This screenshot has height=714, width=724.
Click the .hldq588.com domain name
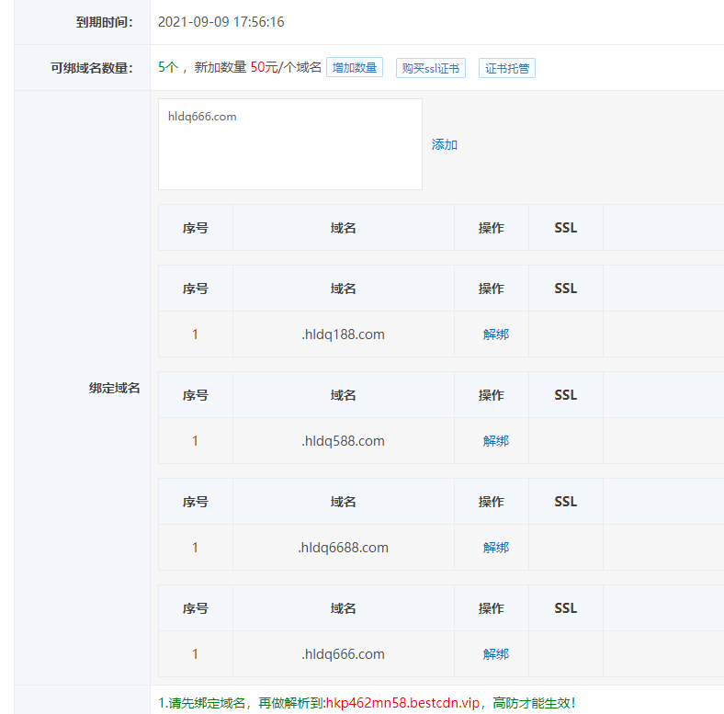[343, 441]
